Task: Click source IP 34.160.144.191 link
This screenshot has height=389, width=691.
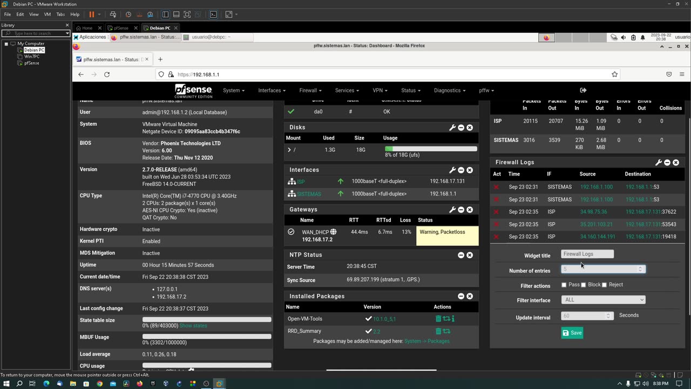Action: (x=598, y=237)
